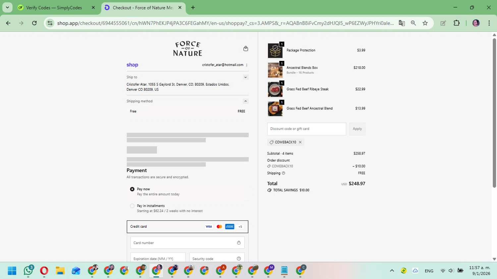Open the account options next to the email
The height and width of the screenshot is (279, 497).
[x=247, y=65]
